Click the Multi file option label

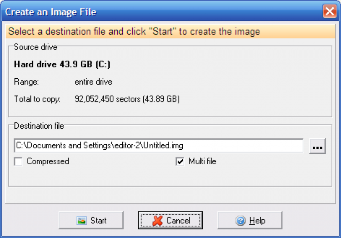click(x=202, y=162)
